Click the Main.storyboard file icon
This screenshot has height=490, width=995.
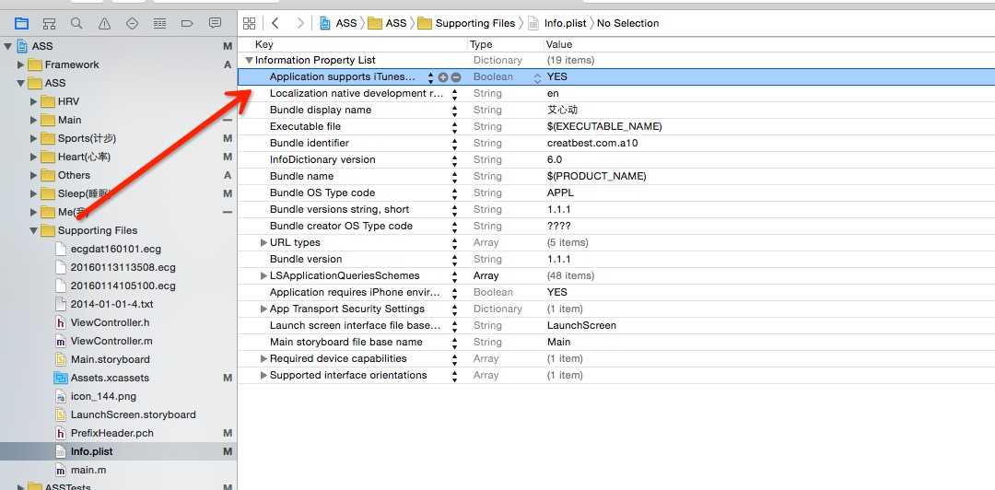[60, 359]
